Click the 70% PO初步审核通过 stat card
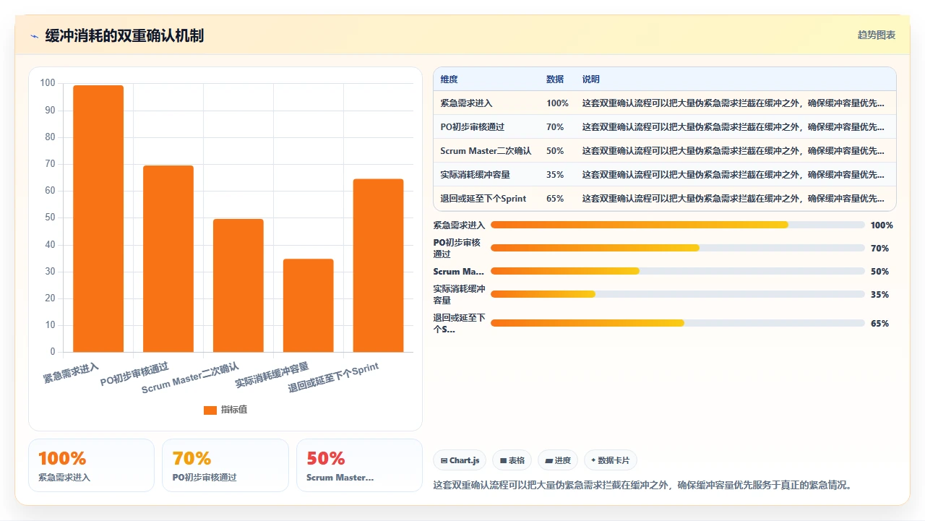Screen dimensions: 925x521 coord(225,465)
